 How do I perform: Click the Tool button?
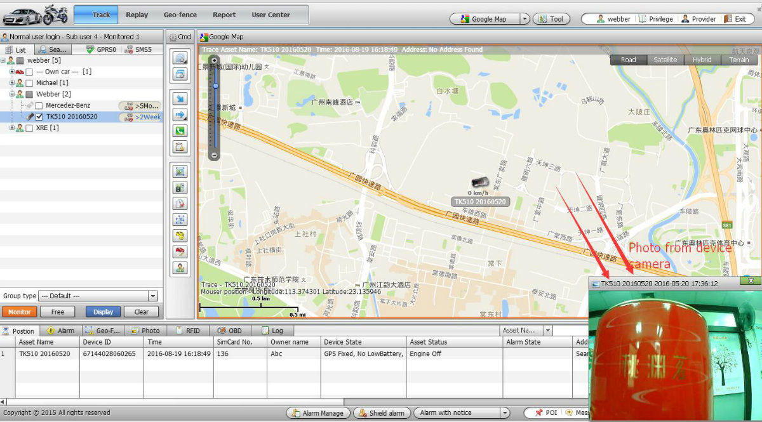pos(551,19)
